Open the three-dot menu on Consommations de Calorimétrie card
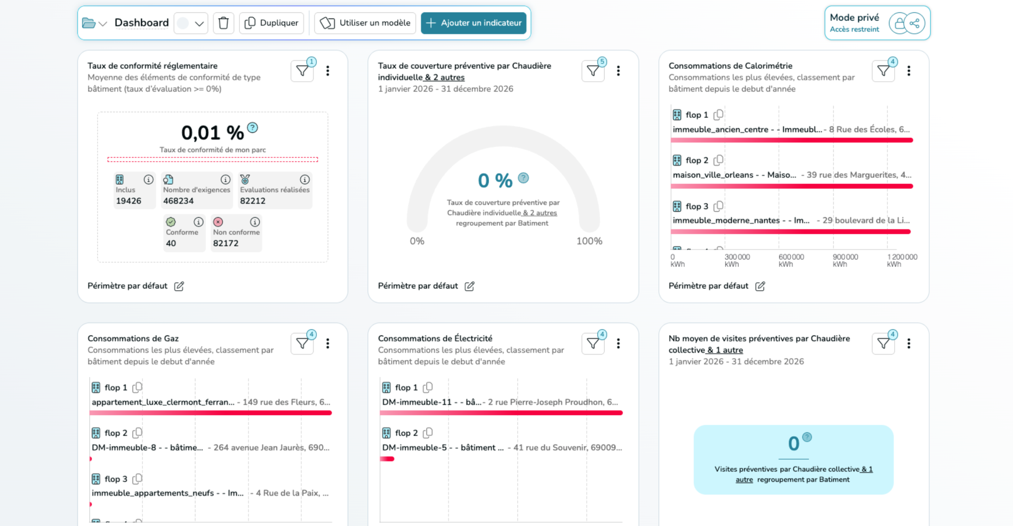This screenshot has width=1013, height=526. tap(909, 71)
